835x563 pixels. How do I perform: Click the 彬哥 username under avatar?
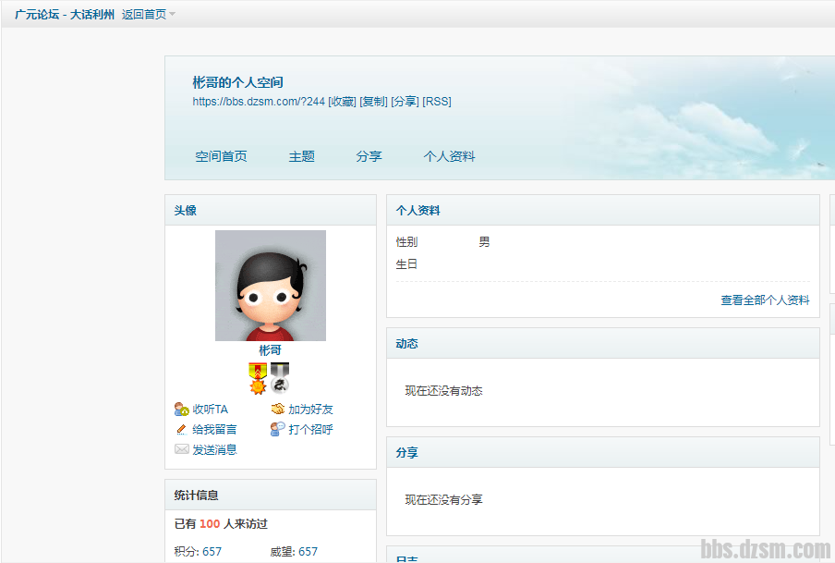(x=270, y=351)
